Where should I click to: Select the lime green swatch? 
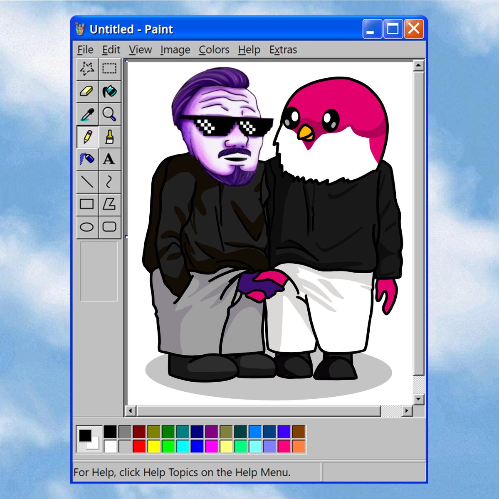click(168, 446)
